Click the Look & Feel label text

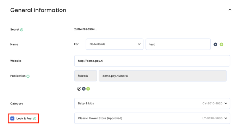[x=24, y=119]
